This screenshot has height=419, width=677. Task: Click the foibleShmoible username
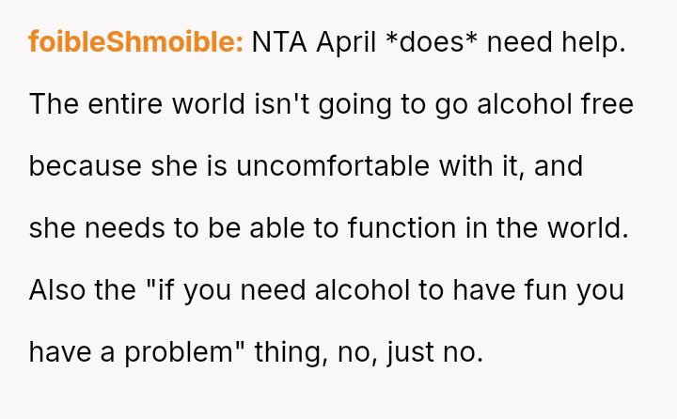(x=135, y=42)
